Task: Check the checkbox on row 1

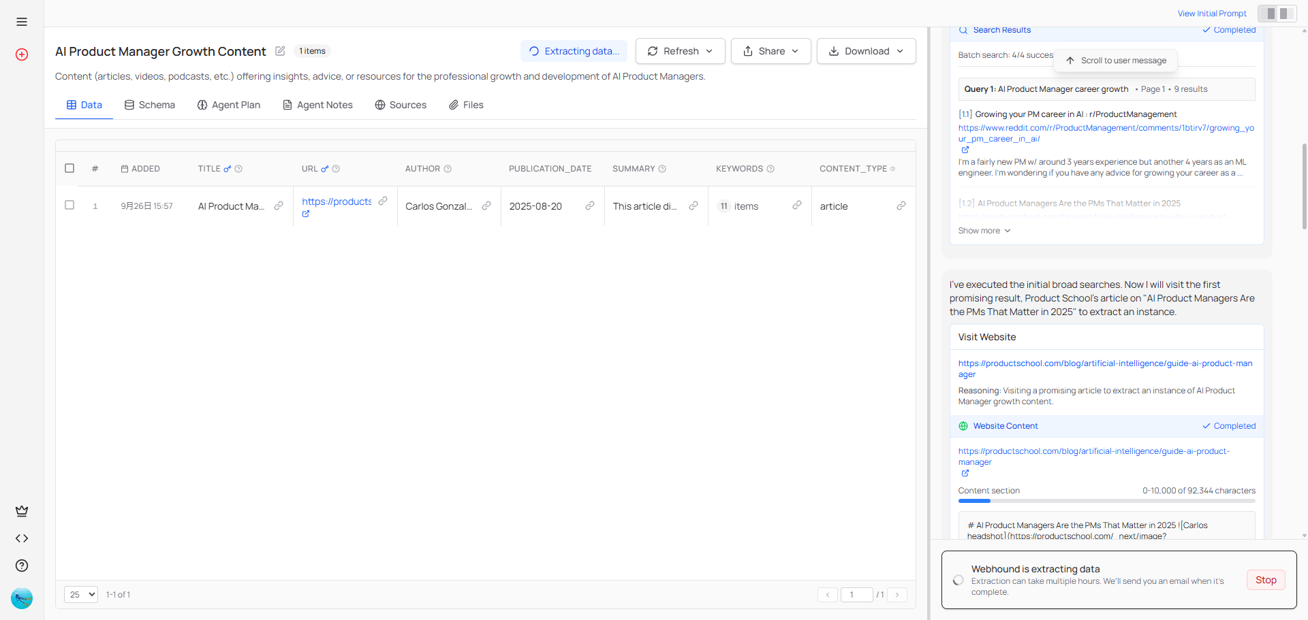Action: click(x=69, y=205)
